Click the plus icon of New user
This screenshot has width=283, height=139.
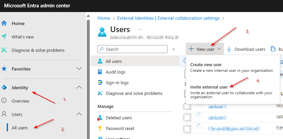(x=191, y=49)
